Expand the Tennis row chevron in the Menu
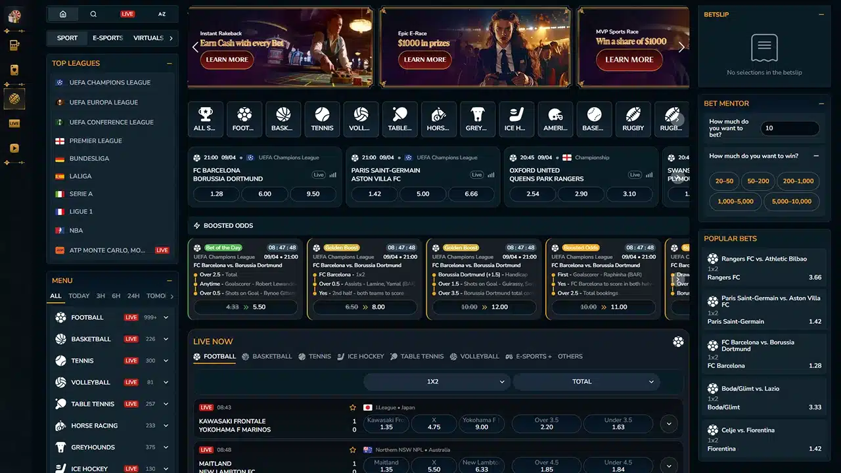Viewport: 841px width, 473px height. 166,361
